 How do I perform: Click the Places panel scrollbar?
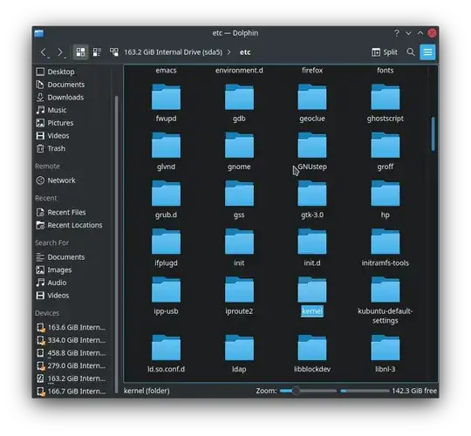tap(117, 244)
